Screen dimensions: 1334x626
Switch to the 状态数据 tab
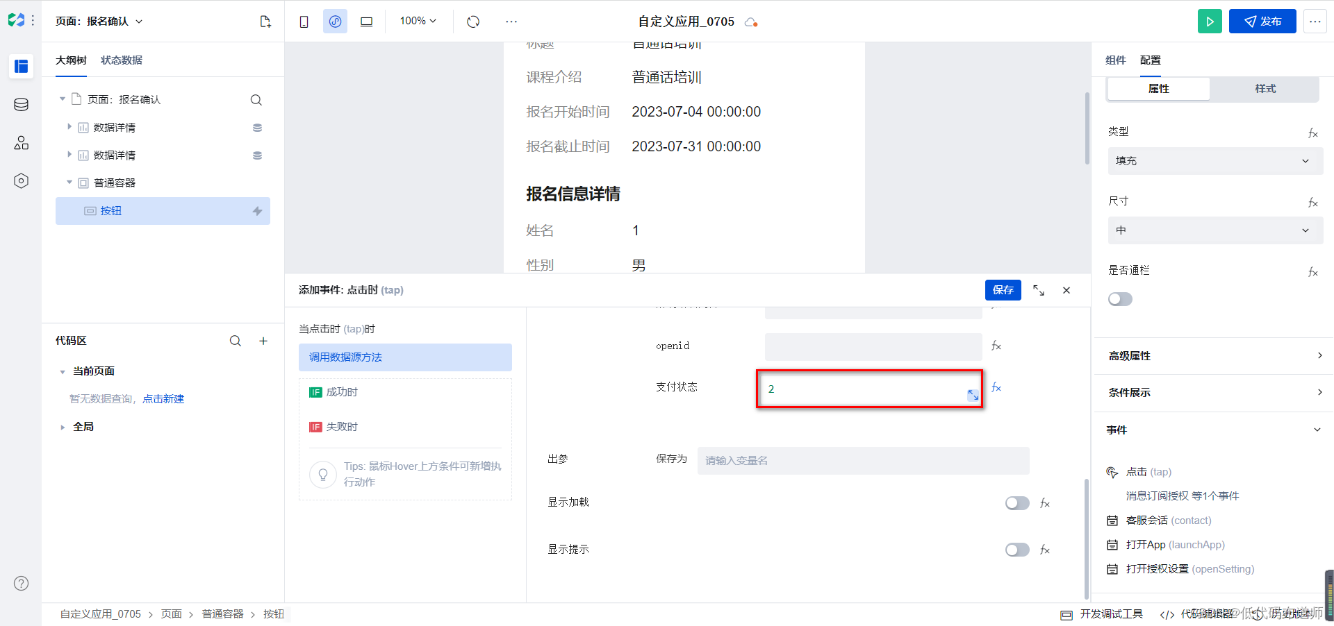(122, 60)
